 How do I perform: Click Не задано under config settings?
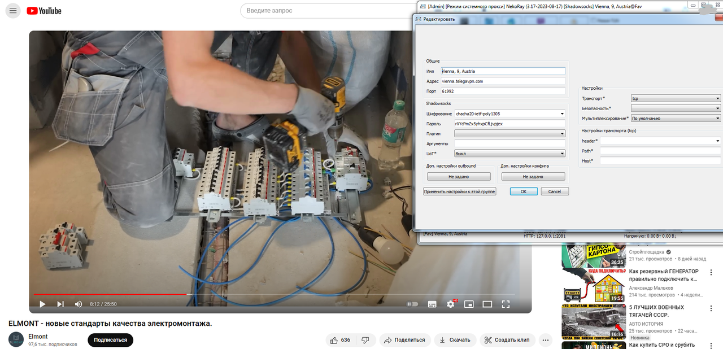click(533, 176)
